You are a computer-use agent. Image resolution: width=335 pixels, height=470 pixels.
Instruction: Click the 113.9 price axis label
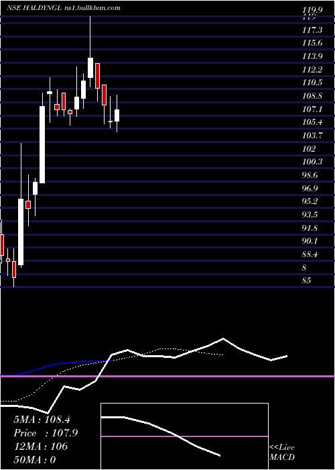pos(312,56)
